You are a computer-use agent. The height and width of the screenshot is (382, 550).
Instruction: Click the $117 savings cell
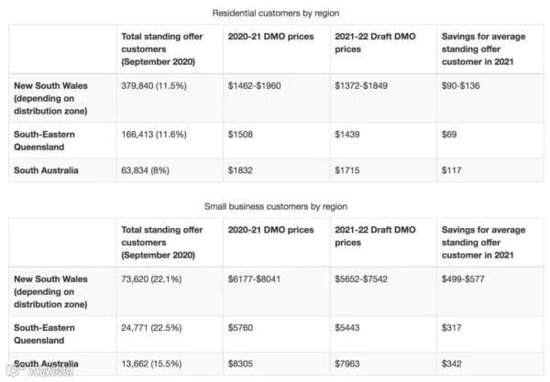point(452,171)
